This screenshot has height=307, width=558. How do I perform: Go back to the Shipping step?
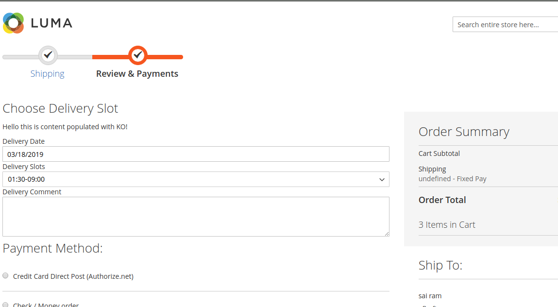(x=47, y=74)
